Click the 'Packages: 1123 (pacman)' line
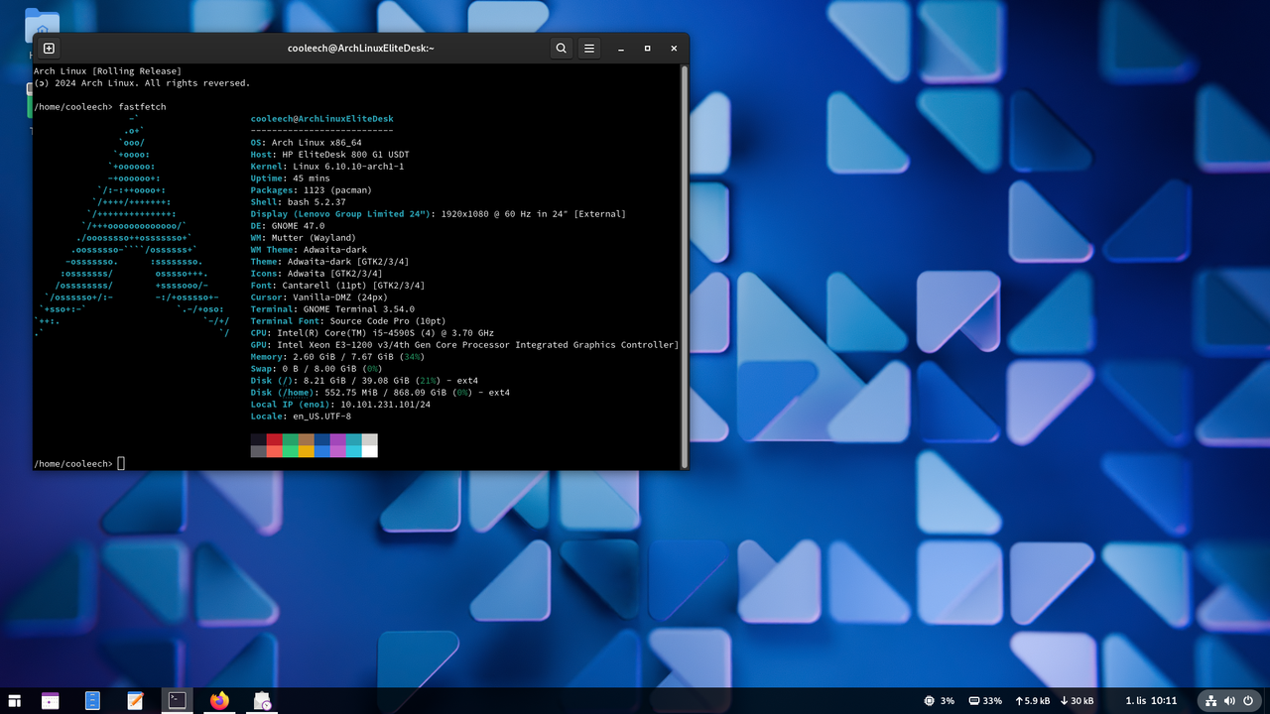The image size is (1270, 714). click(x=312, y=190)
